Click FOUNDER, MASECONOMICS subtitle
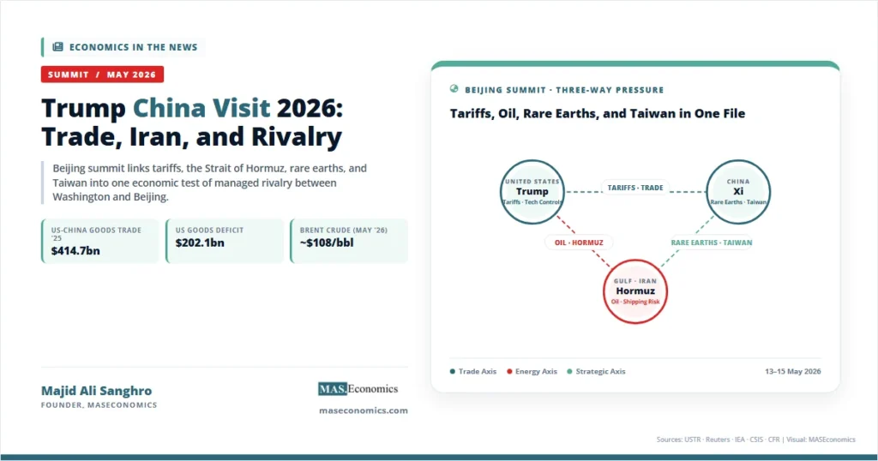Screen dimensions: 878x461 coord(99,405)
